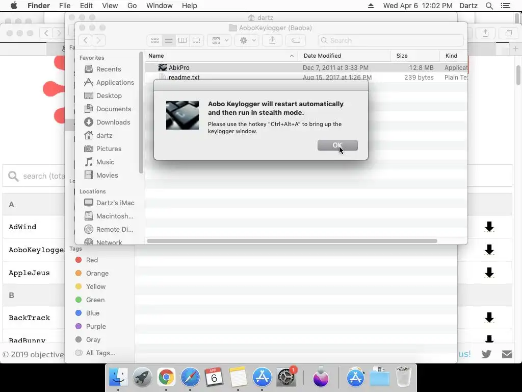
Task: Download AdWind sample in browser
Action: click(x=489, y=227)
